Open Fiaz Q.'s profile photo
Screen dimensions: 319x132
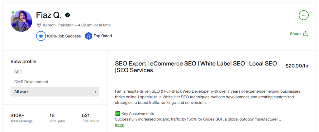pyautogui.click(x=21, y=21)
